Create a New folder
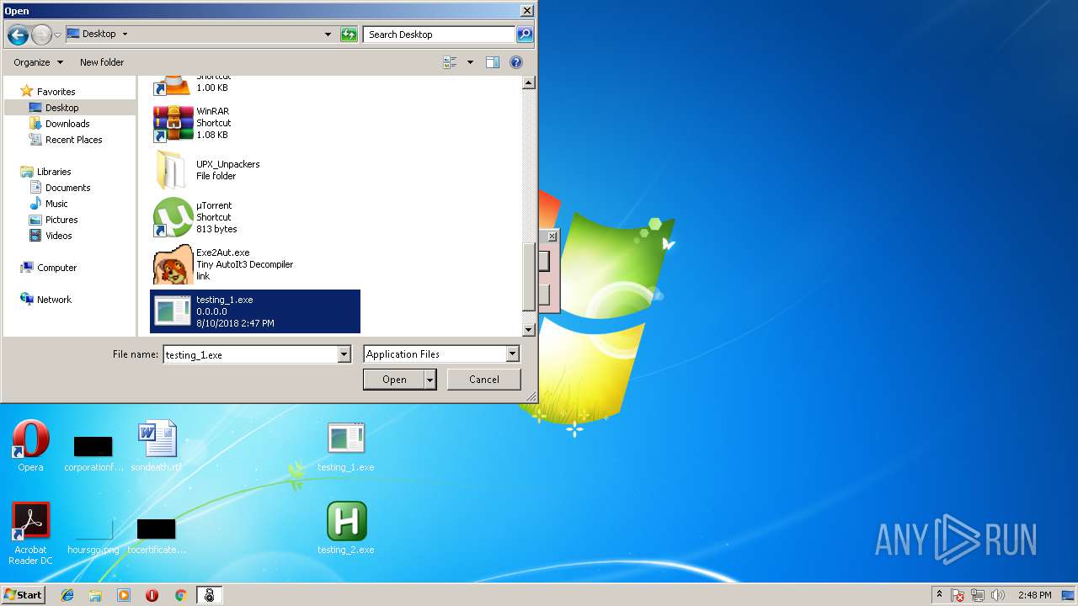Viewport: 1078px width, 606px height. point(102,62)
